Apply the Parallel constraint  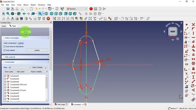(193, 42)
